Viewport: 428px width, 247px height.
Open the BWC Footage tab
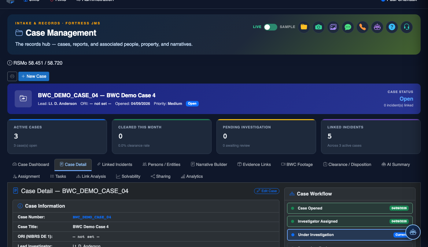(x=297, y=164)
